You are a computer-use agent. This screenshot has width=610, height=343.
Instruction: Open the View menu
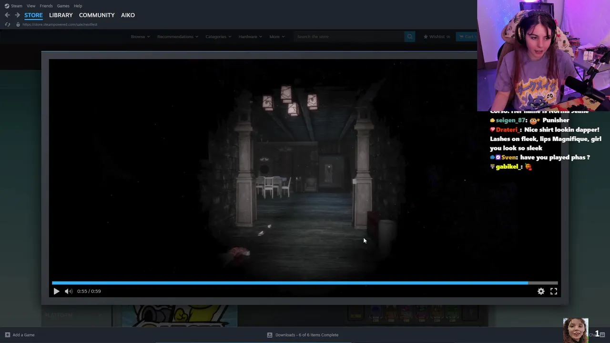coord(31,6)
